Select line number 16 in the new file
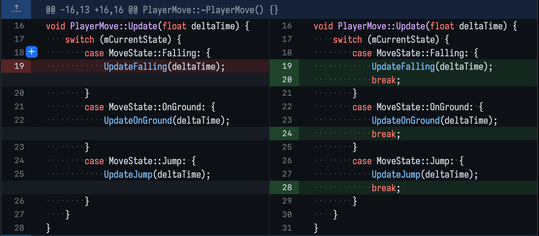The height and width of the screenshot is (236, 539). pos(287,26)
